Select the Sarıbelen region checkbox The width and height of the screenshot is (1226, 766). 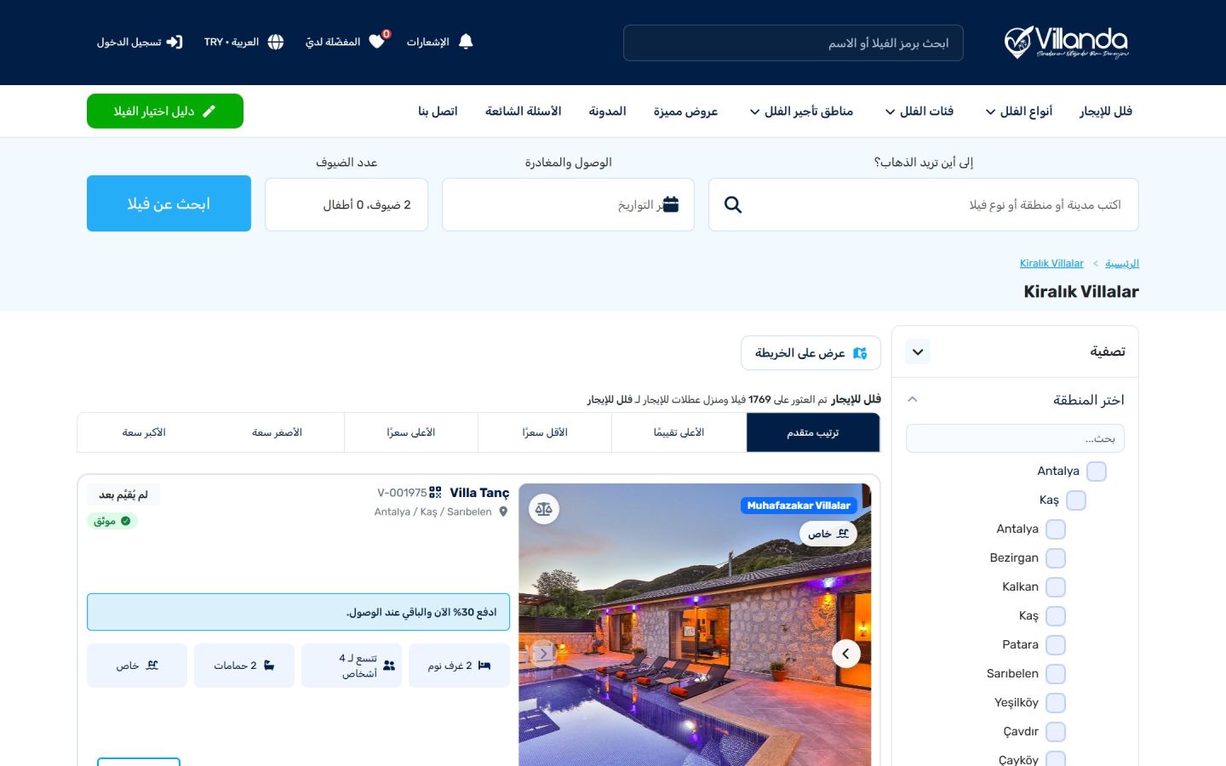pos(1056,674)
